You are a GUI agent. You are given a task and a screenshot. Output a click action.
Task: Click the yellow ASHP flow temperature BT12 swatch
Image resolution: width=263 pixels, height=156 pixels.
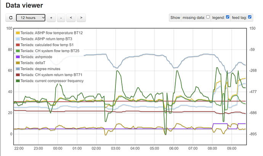pyautogui.click(x=18, y=33)
